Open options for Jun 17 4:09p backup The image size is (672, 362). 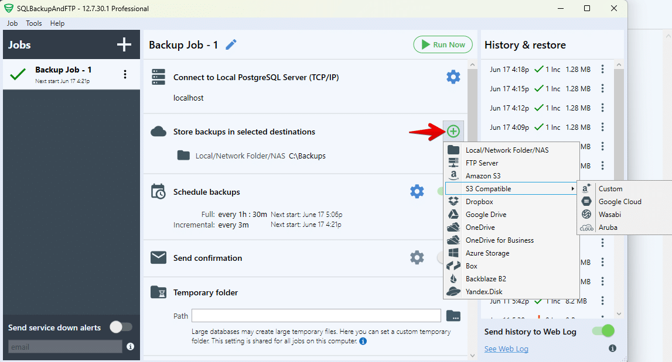602,127
